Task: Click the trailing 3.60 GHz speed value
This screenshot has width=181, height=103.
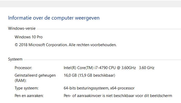Action: (x=147, y=68)
